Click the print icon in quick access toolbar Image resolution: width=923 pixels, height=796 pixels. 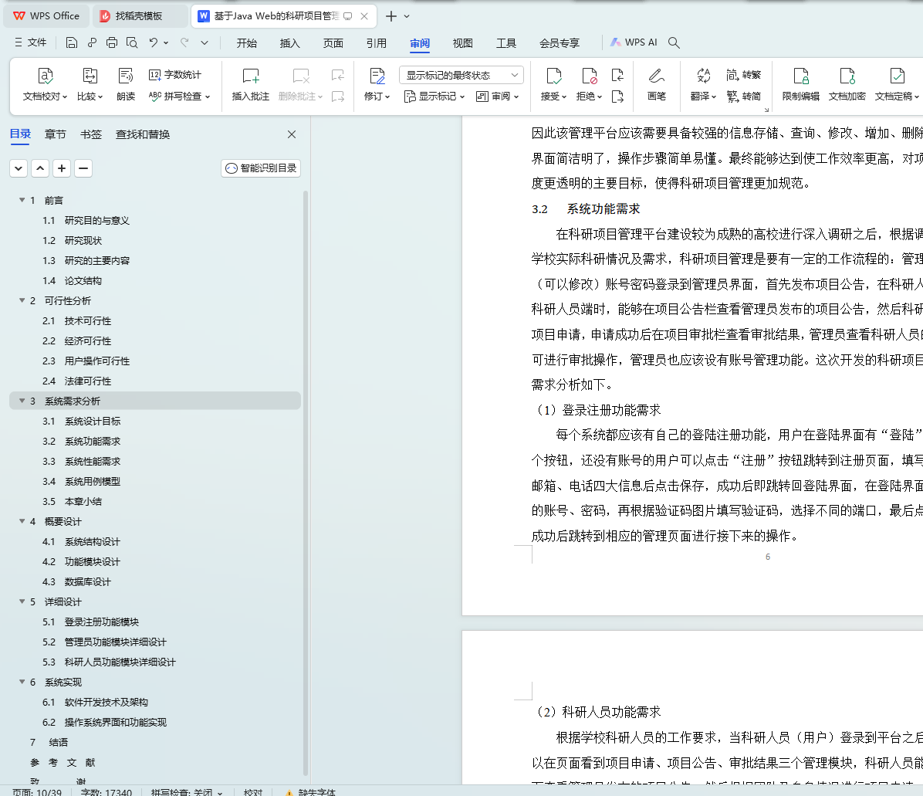click(112, 42)
